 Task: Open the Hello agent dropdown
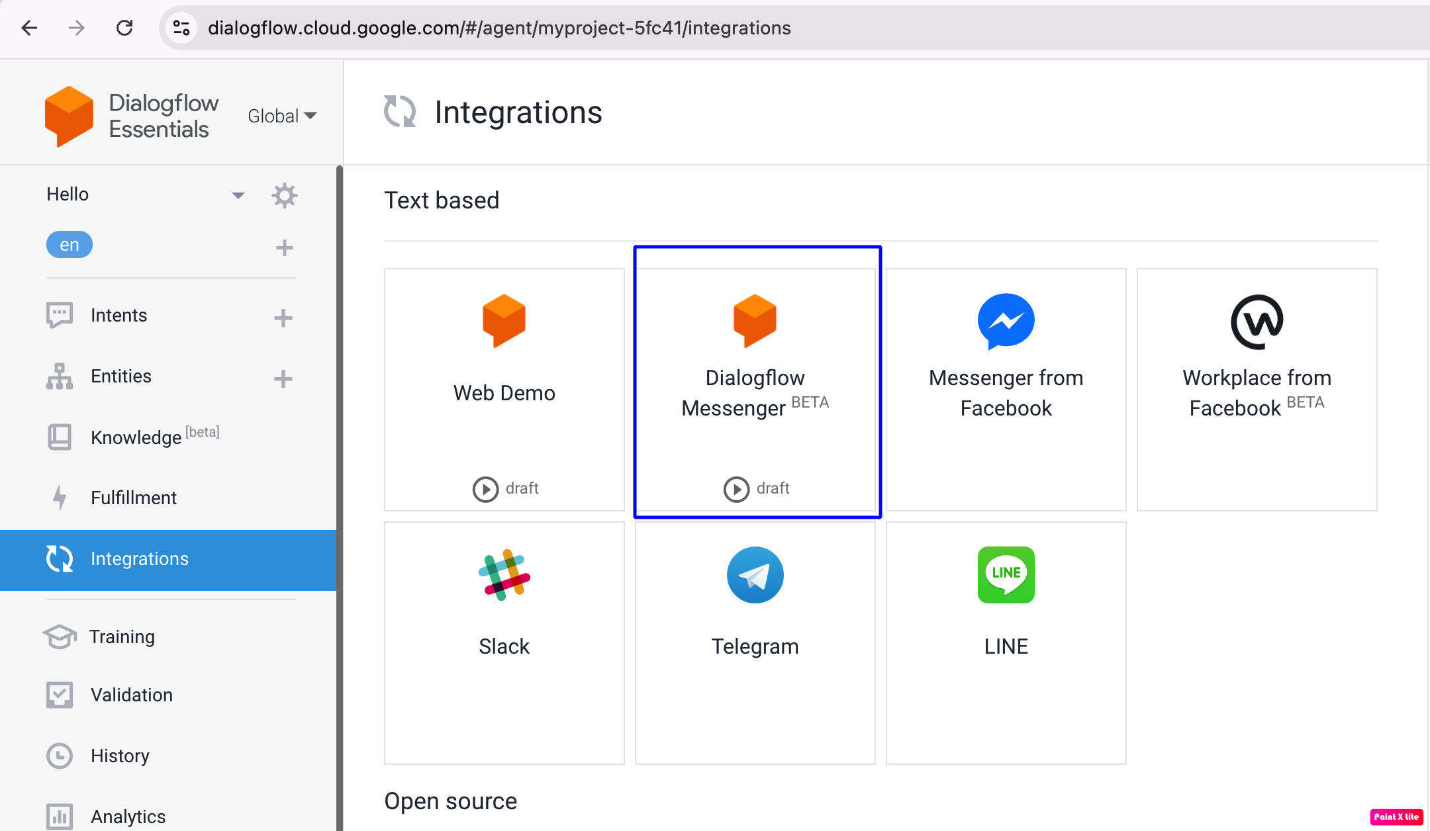pyautogui.click(x=238, y=195)
